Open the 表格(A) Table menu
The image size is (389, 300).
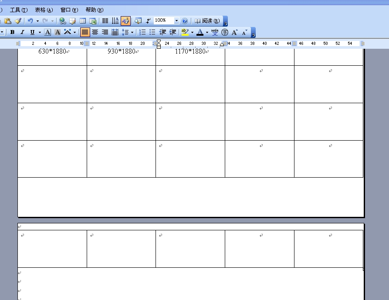tap(44, 10)
